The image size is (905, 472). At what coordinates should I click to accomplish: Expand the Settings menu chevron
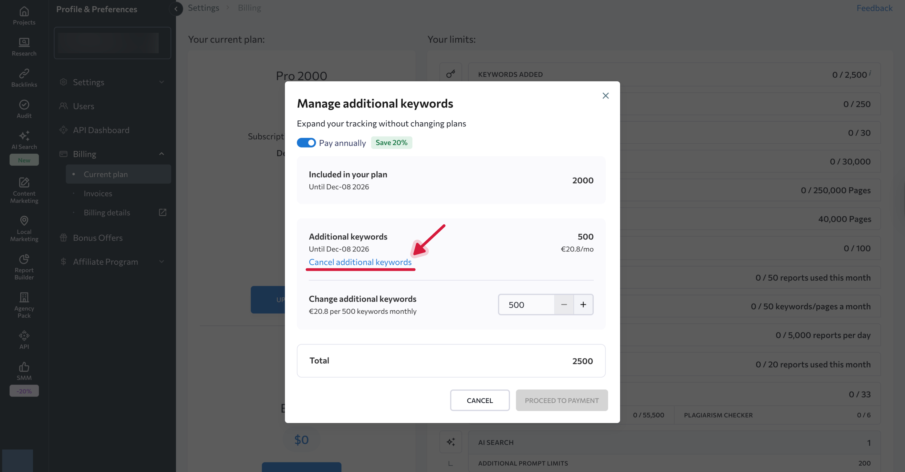(x=161, y=82)
